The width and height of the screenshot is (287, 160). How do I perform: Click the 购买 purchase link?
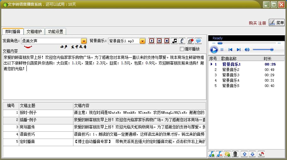[x=253, y=23]
